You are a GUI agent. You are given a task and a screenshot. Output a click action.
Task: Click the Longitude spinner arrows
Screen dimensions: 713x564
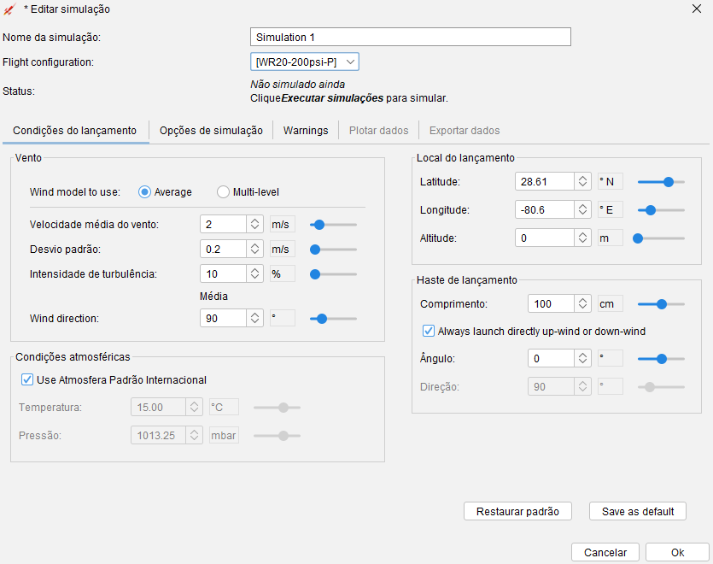(x=582, y=209)
